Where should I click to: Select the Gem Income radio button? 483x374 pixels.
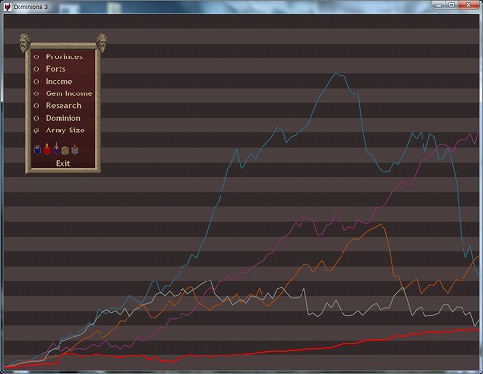[36, 93]
